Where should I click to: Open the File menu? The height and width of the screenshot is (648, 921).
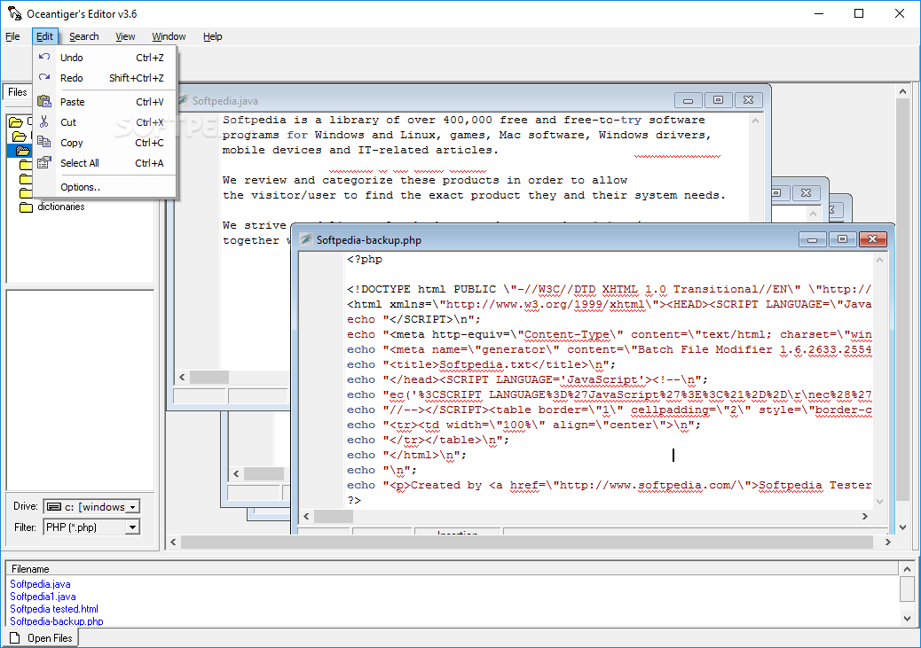coord(13,36)
